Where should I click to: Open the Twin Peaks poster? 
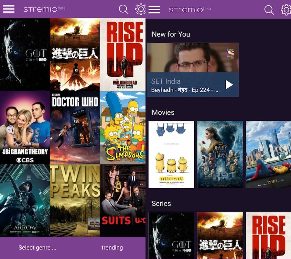(75, 200)
